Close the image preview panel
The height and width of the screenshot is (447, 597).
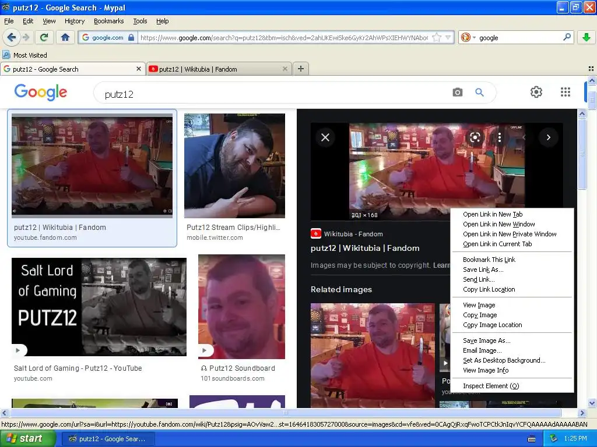pyautogui.click(x=325, y=137)
